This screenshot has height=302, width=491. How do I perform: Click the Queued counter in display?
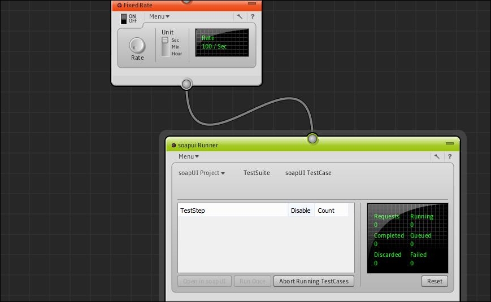(x=420, y=239)
